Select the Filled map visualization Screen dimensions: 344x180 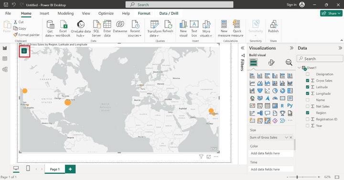pos(260,98)
